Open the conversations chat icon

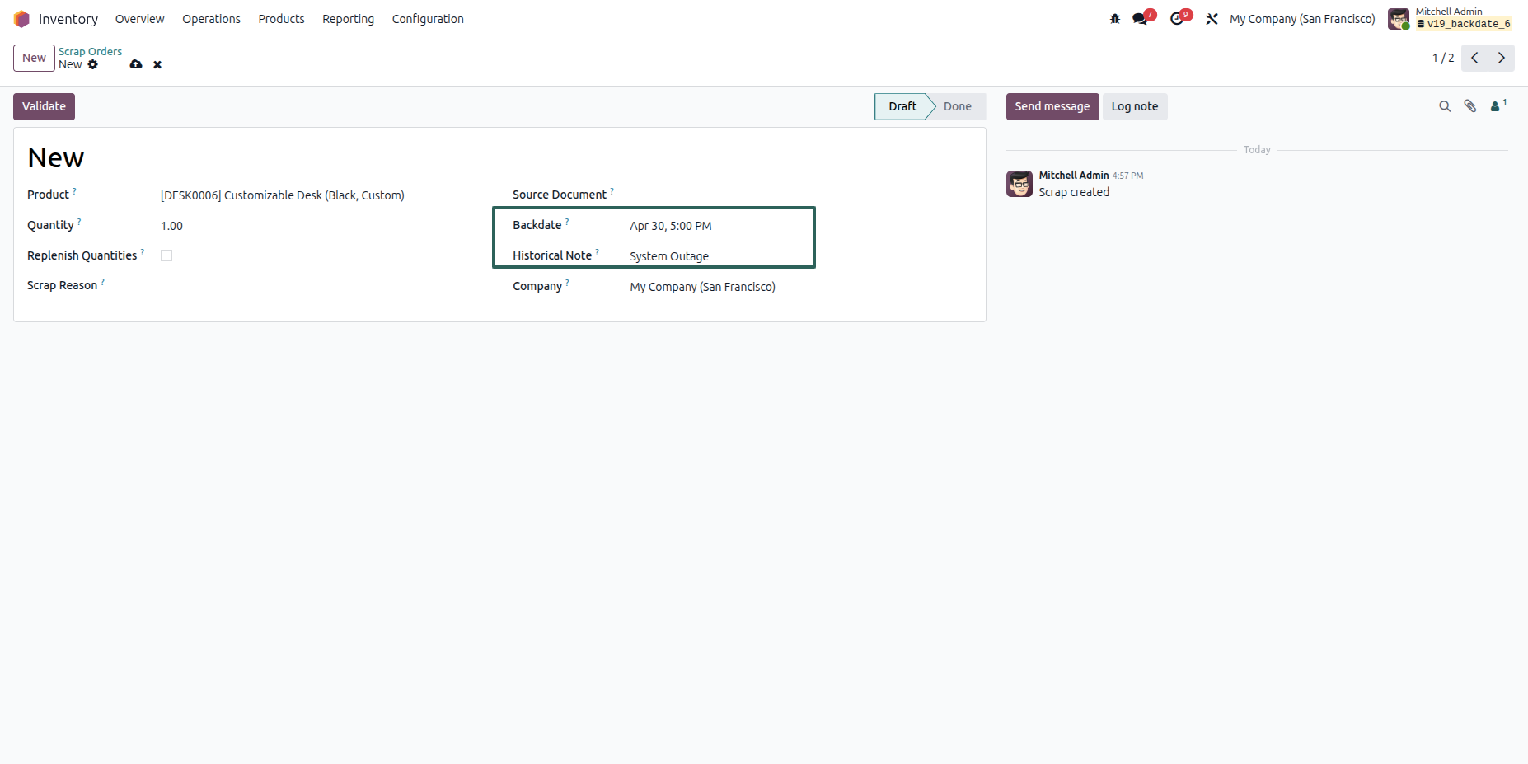pyautogui.click(x=1141, y=19)
